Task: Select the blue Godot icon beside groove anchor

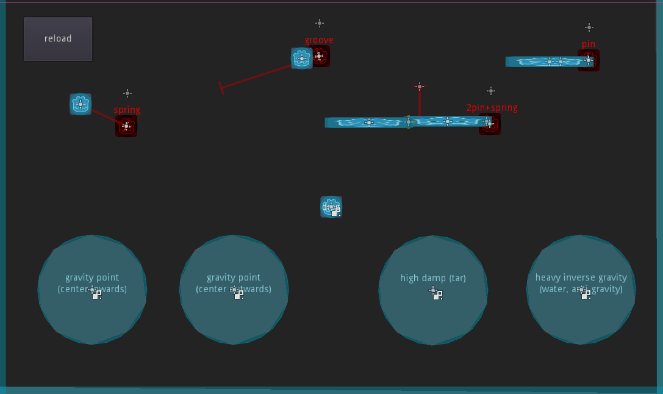Action: 302,59
